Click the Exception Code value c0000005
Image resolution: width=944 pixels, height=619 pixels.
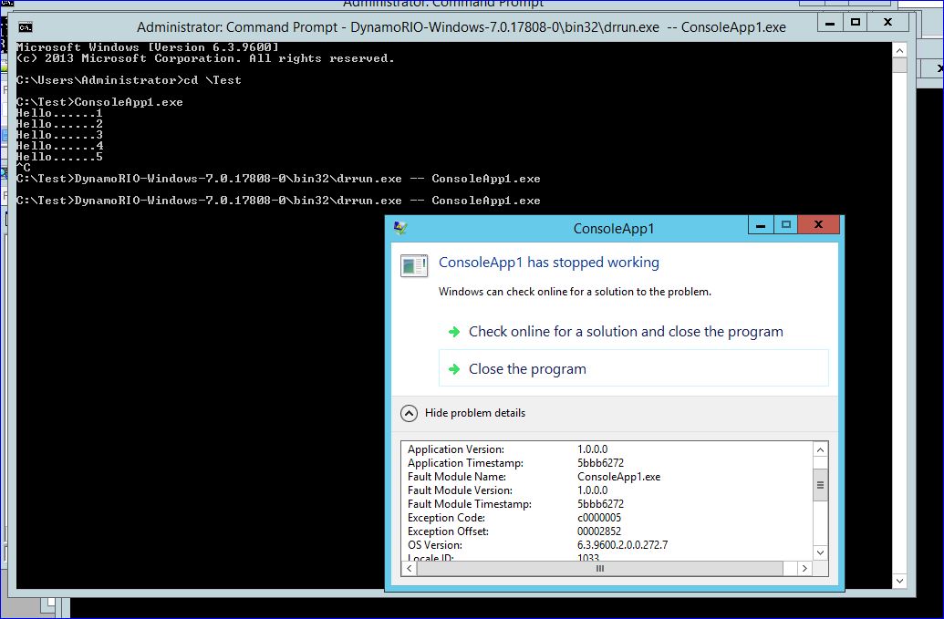pyautogui.click(x=599, y=518)
